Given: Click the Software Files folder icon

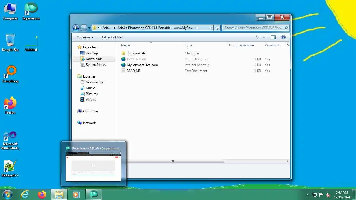Looking at the screenshot, I should (123, 53).
